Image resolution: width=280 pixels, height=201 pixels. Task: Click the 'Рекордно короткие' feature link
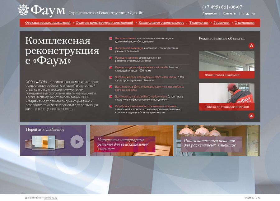(x=126, y=58)
